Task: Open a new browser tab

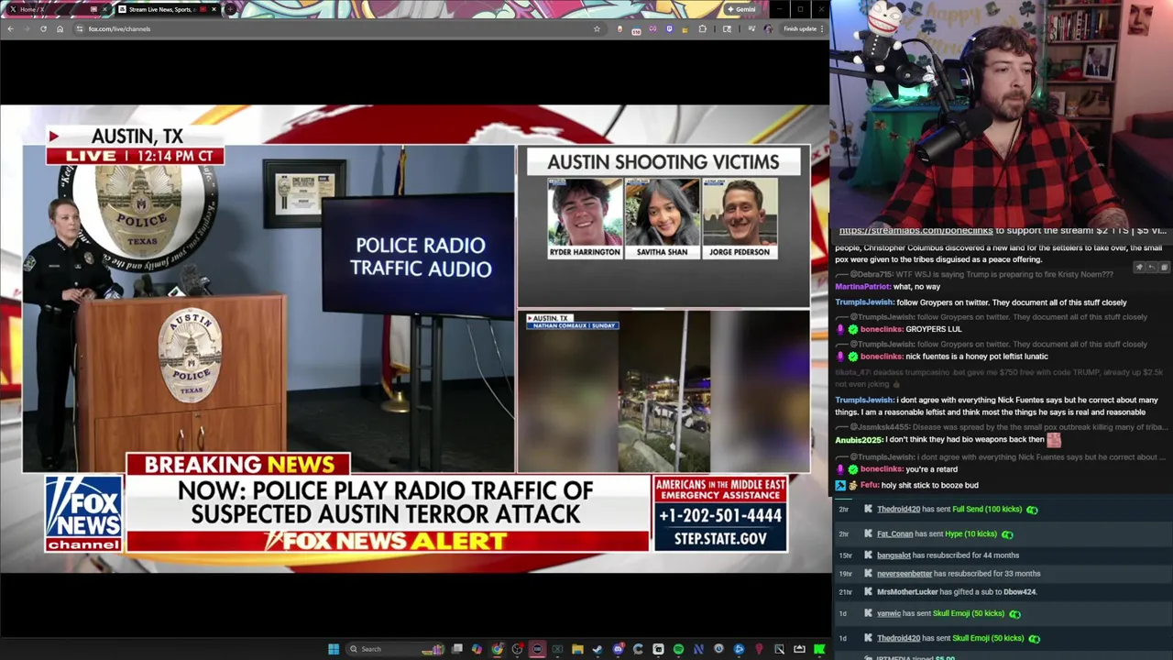Action: pyautogui.click(x=230, y=9)
